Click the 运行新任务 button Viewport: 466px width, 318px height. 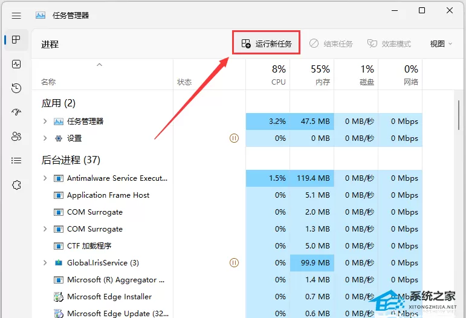pos(267,44)
